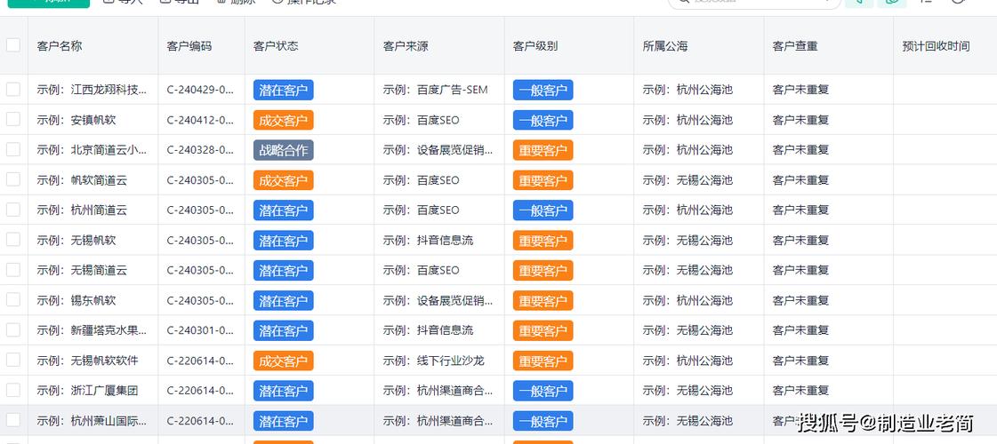Click the 客户编码 column header
Screen dimensions: 997x444
click(189, 46)
